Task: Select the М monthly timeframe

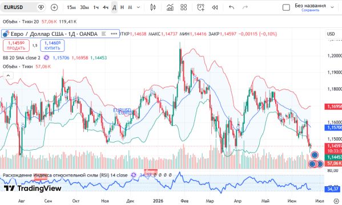Action: click(x=130, y=7)
